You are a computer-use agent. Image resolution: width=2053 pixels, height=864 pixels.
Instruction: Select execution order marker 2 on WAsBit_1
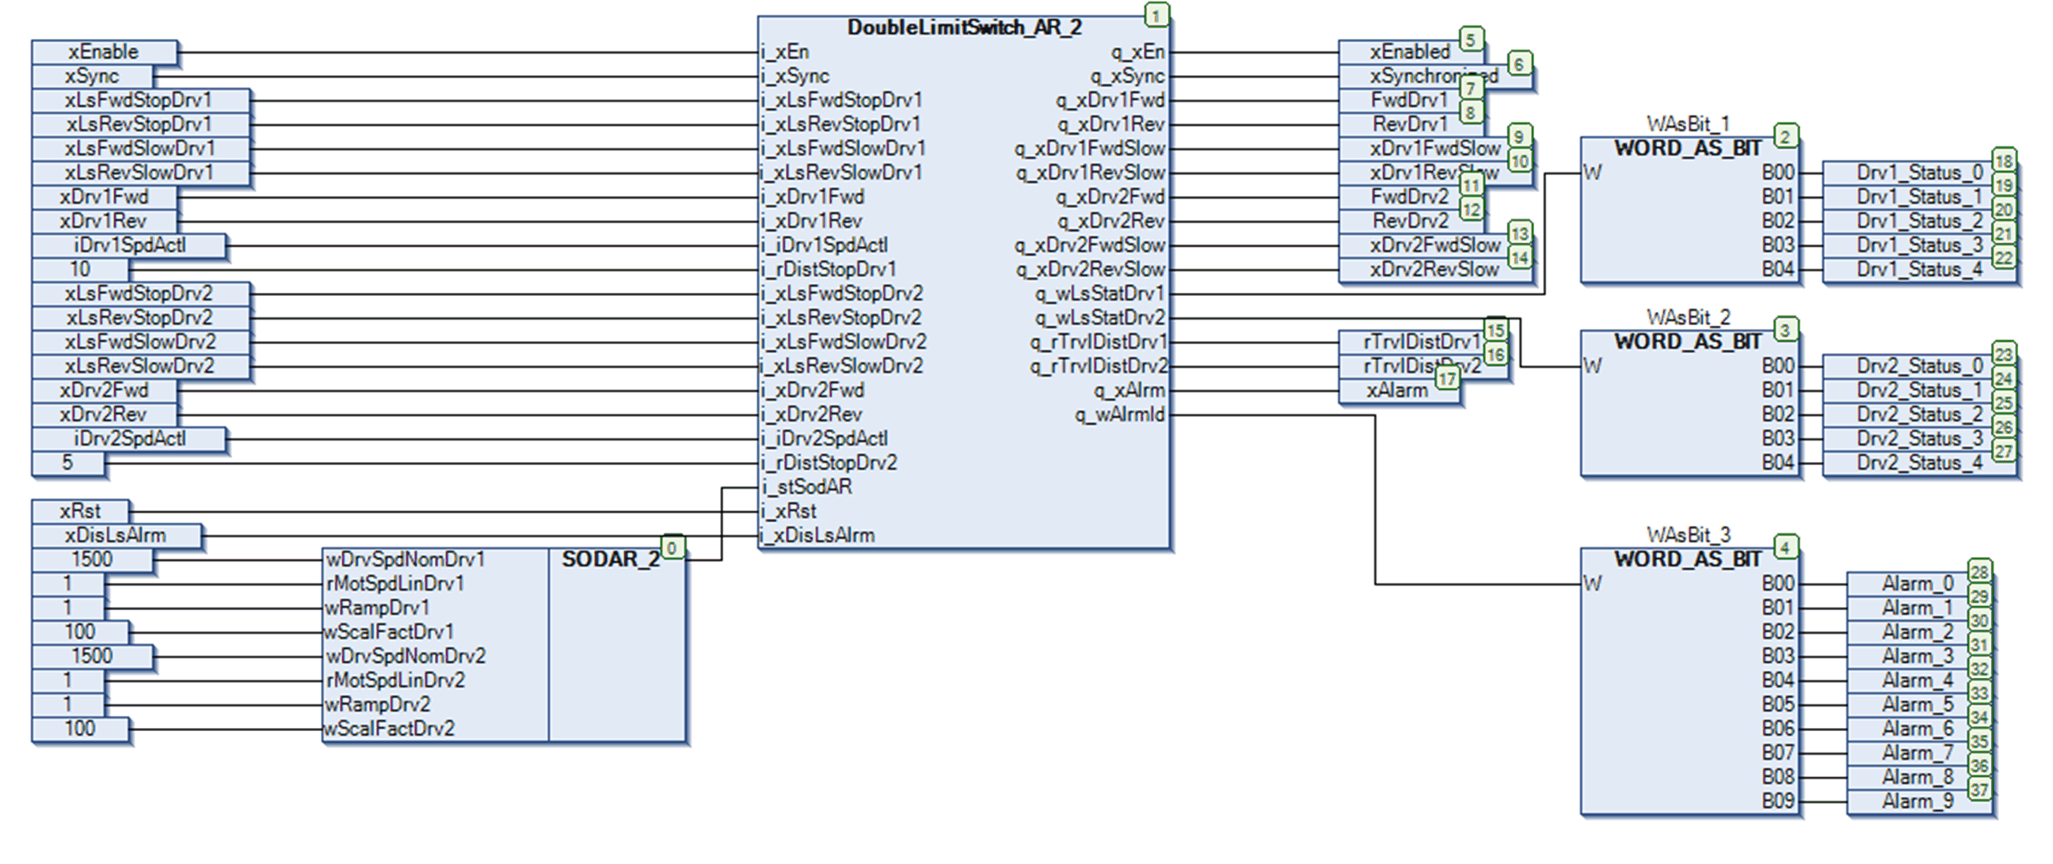pyautogui.click(x=1785, y=136)
